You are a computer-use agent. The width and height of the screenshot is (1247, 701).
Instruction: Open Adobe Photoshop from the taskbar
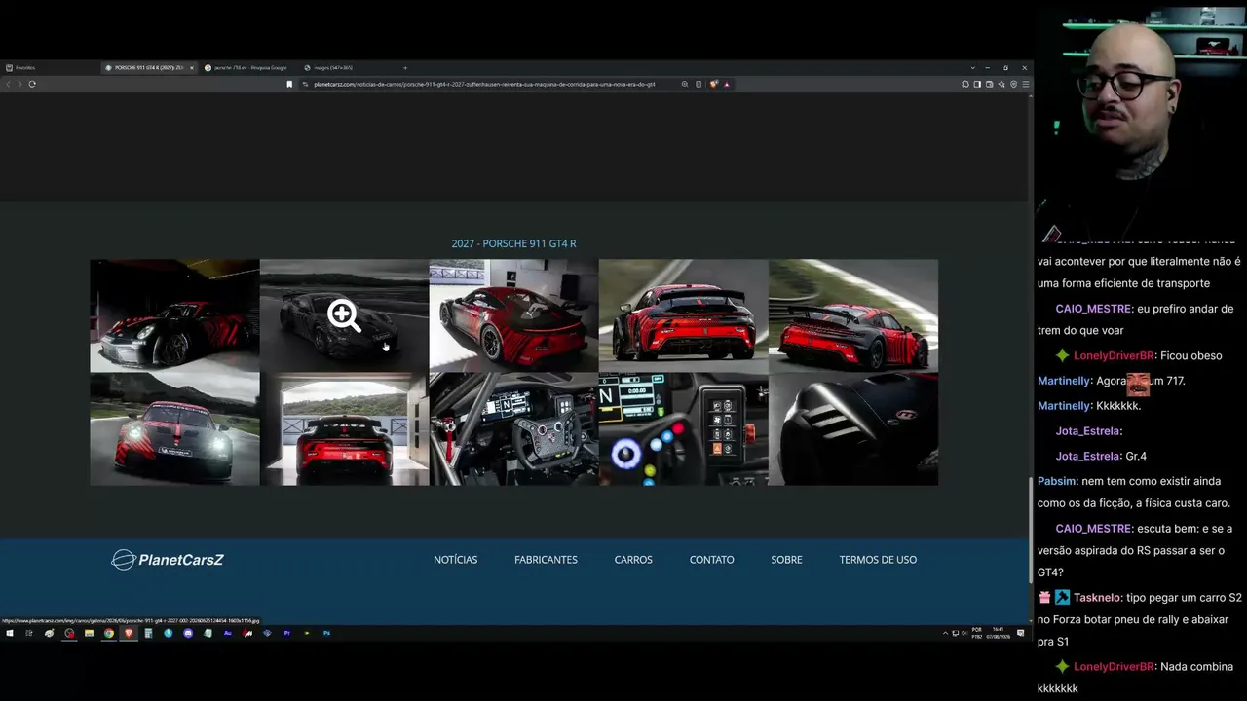(326, 633)
